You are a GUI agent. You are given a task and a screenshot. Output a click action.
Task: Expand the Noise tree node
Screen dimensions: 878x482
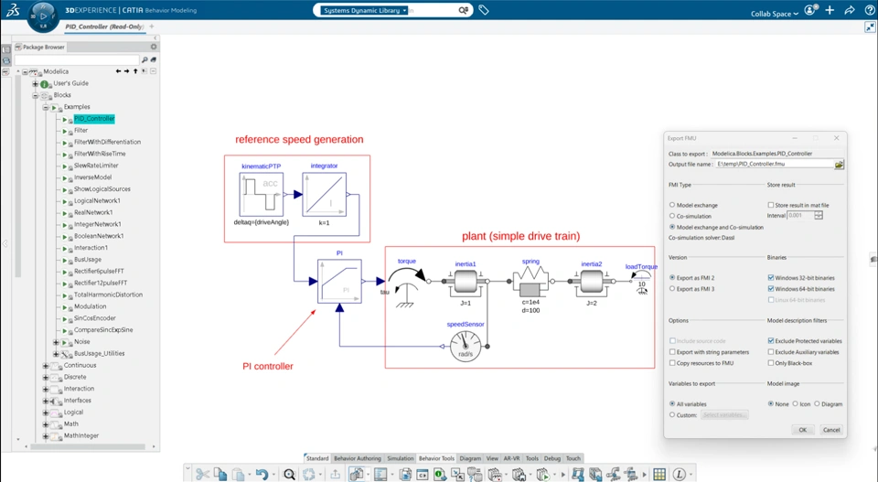click(x=56, y=342)
